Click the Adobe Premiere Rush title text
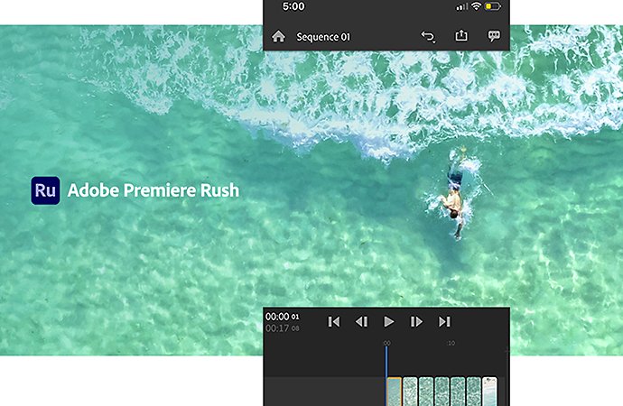 153,190
